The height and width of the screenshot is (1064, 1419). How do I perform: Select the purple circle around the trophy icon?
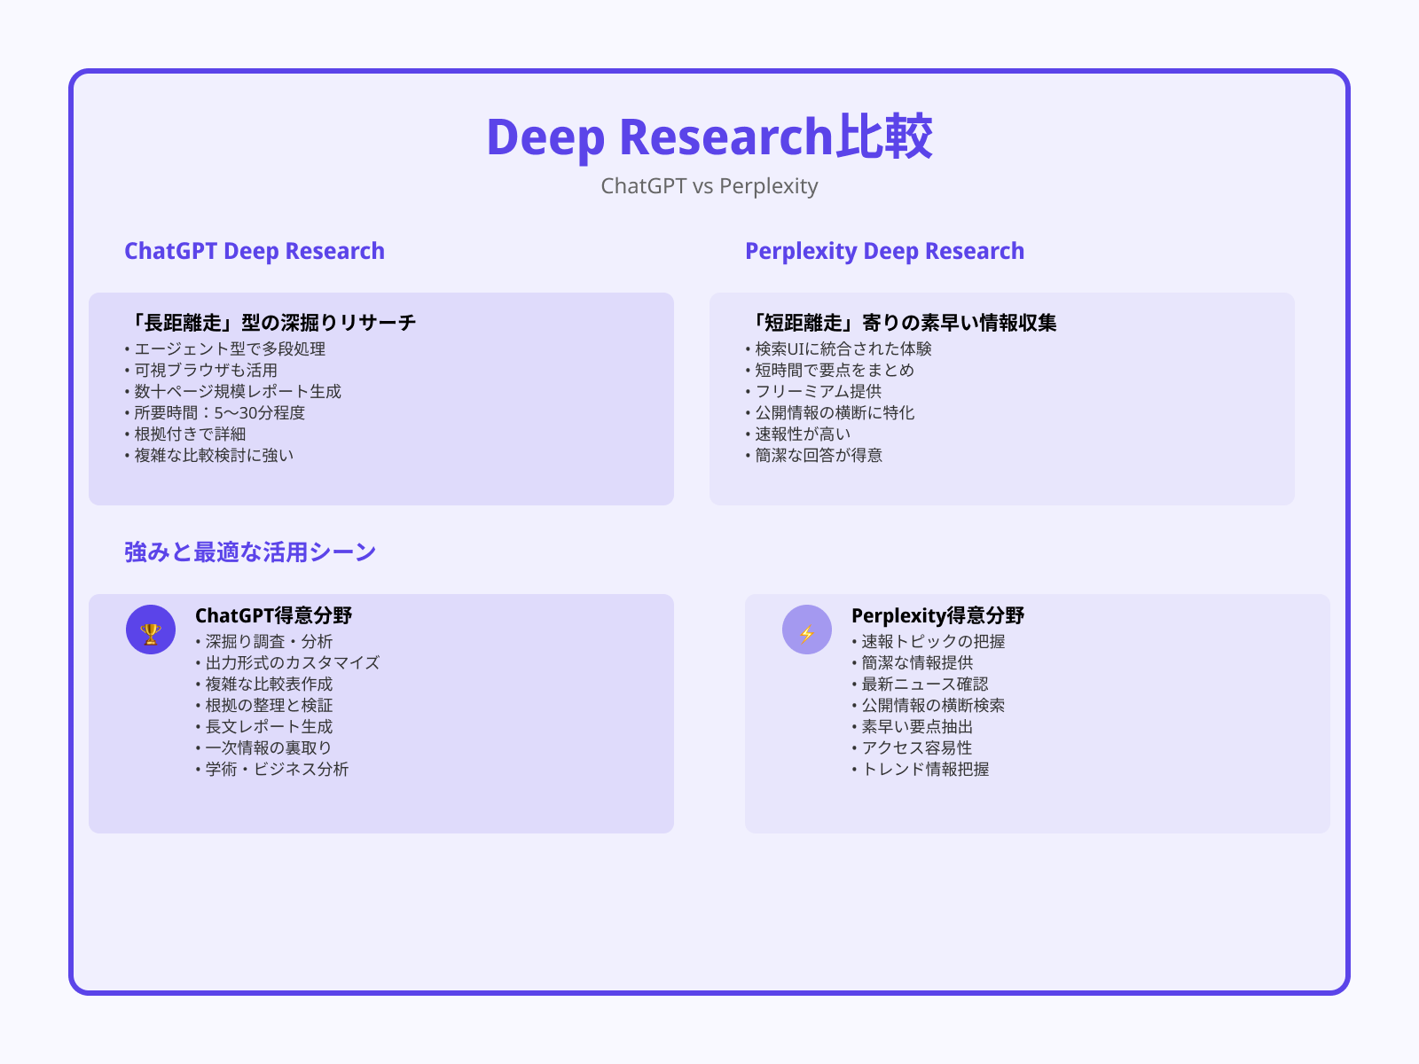tap(151, 631)
